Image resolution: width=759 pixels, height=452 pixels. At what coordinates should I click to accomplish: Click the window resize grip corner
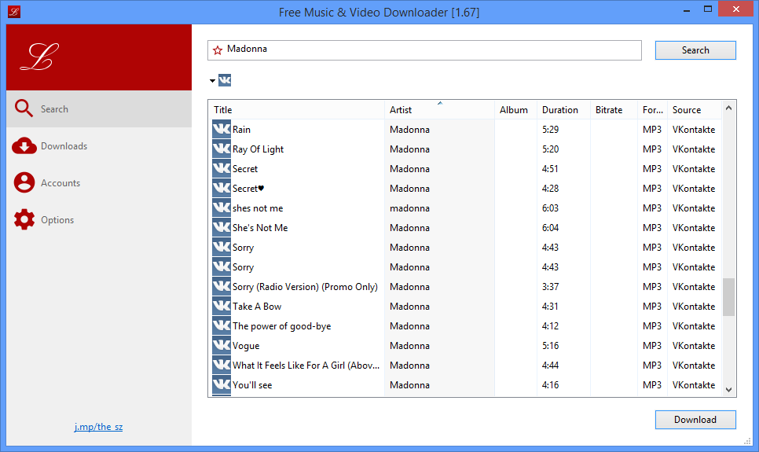(x=747, y=441)
